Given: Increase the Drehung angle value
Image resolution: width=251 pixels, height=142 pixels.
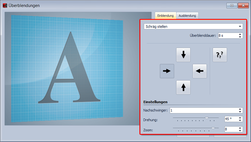Looking at the screenshot, I should pos(240,118).
